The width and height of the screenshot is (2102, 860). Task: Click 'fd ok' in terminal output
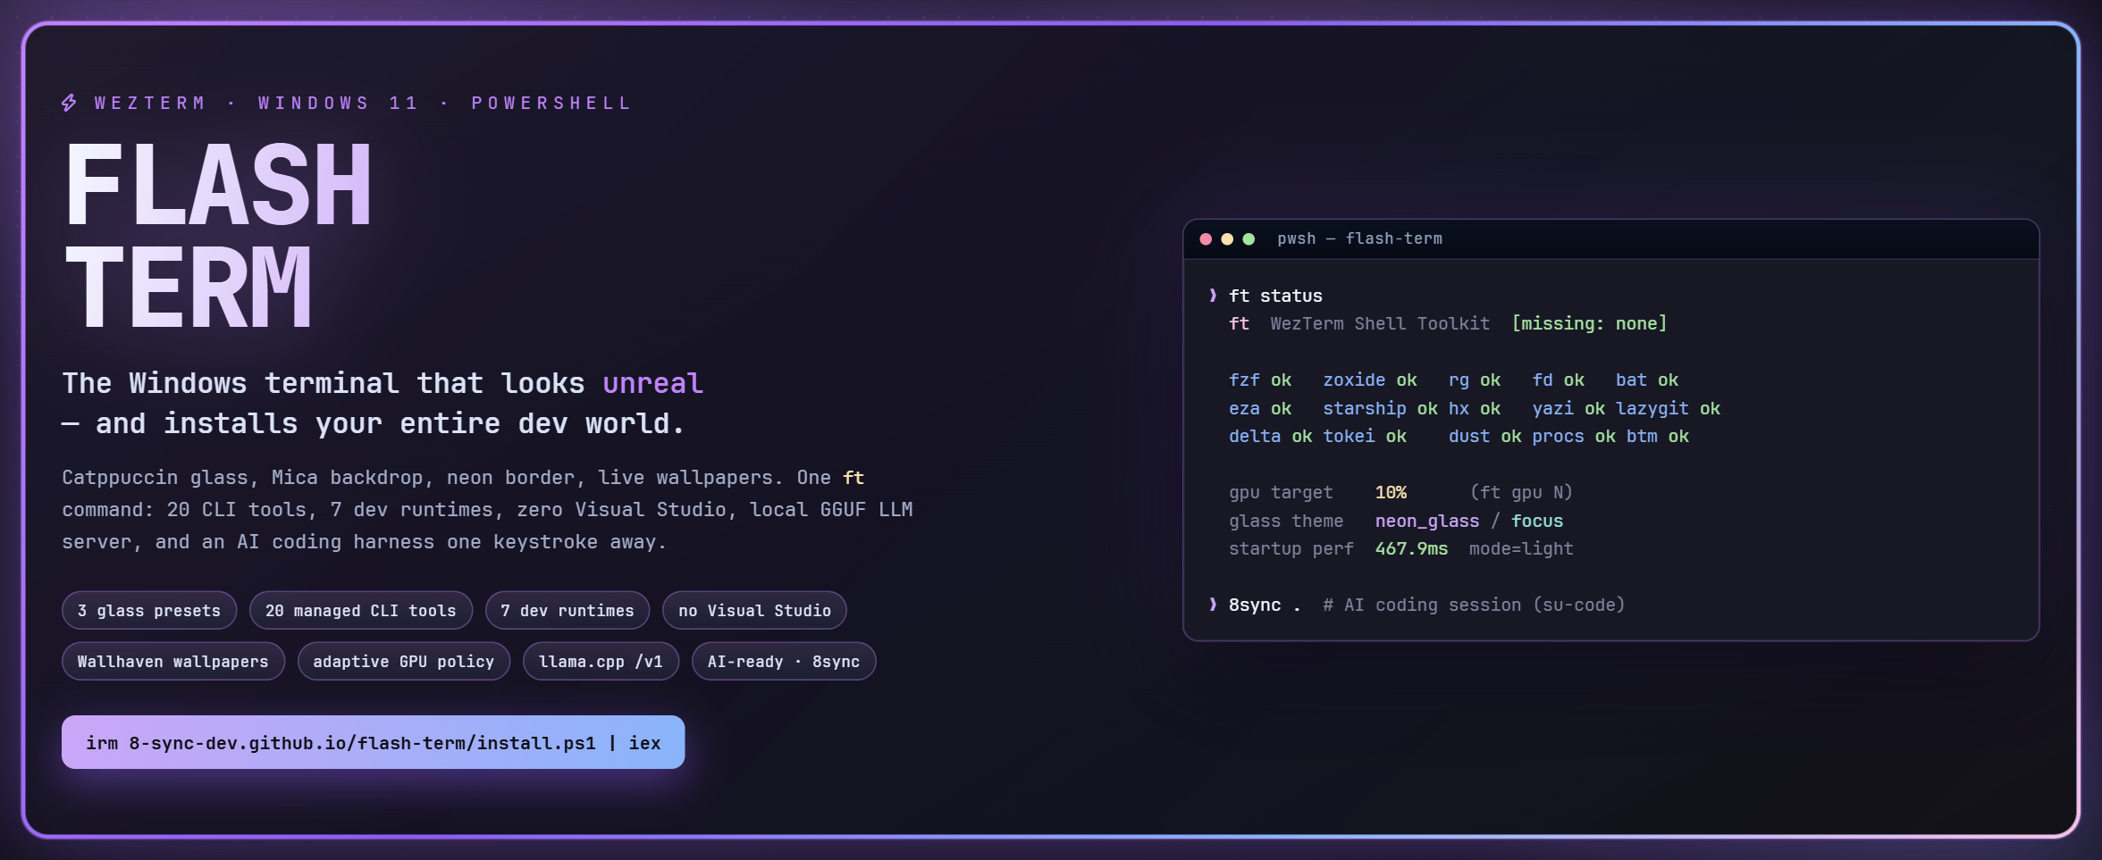coord(1559,380)
